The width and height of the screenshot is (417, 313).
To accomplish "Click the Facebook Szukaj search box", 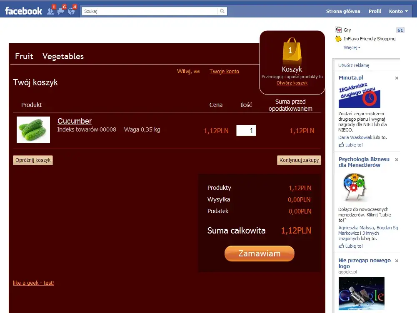I will (150, 11).
